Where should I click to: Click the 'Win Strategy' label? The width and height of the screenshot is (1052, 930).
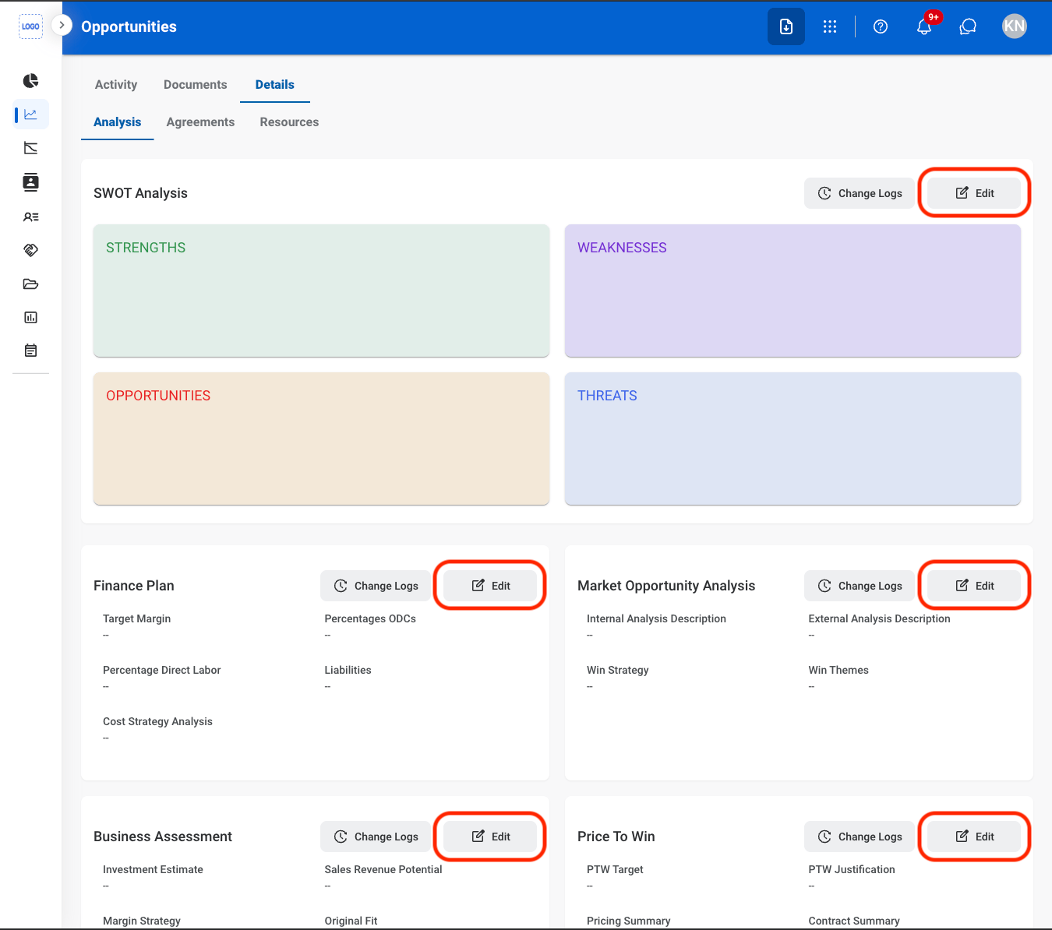pyautogui.click(x=617, y=670)
